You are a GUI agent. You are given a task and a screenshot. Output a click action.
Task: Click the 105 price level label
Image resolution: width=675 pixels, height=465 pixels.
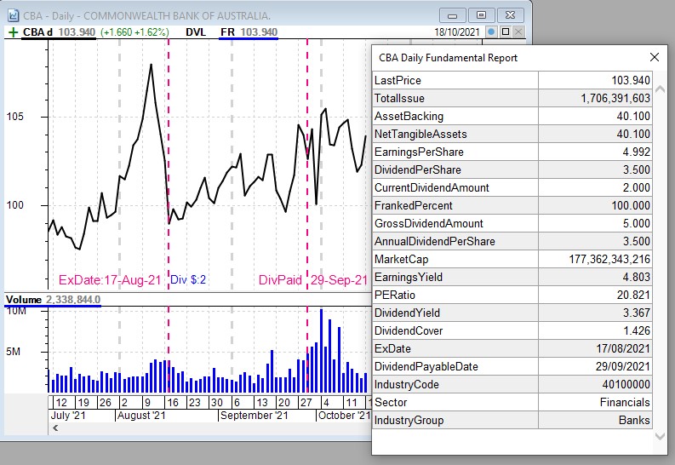[x=15, y=117]
